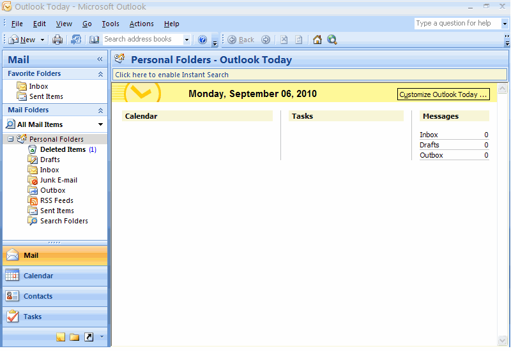511x351 pixels.
Task: Open the View menu
Action: click(x=64, y=24)
